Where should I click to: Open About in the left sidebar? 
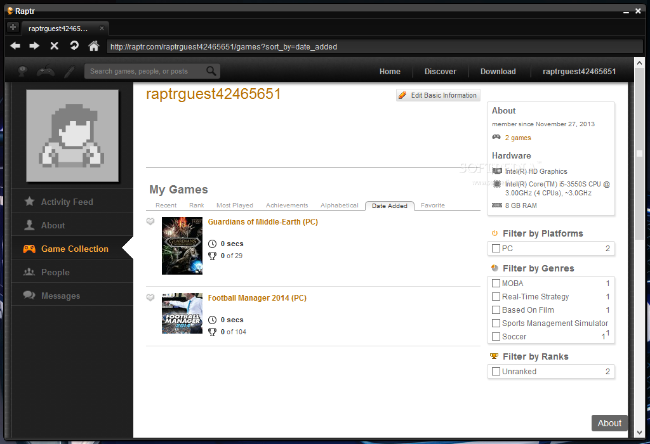72,225
